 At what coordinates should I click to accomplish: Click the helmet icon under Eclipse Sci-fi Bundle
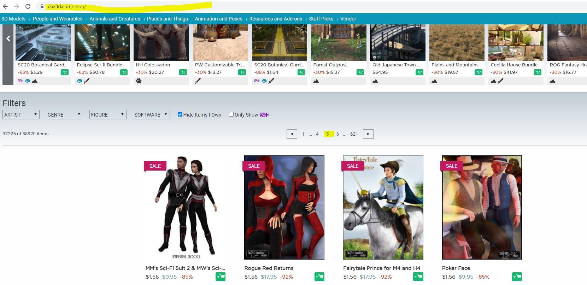coord(80,81)
